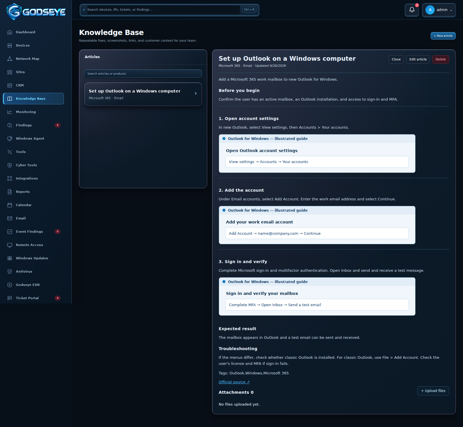Go to Event Findings menu item

click(33, 232)
